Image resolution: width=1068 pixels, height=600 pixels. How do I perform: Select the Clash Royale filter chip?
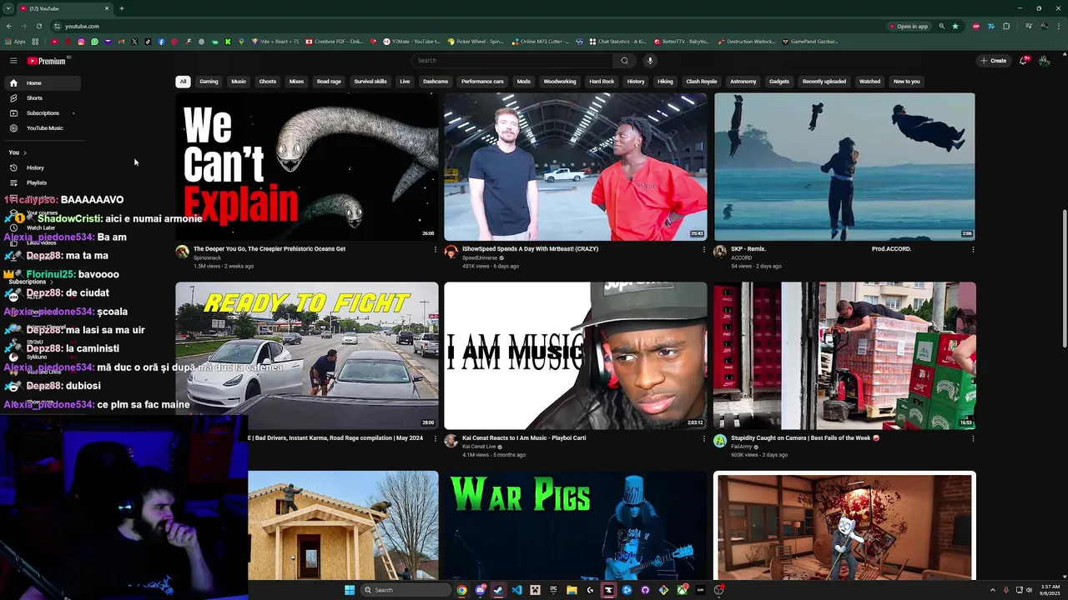click(702, 82)
